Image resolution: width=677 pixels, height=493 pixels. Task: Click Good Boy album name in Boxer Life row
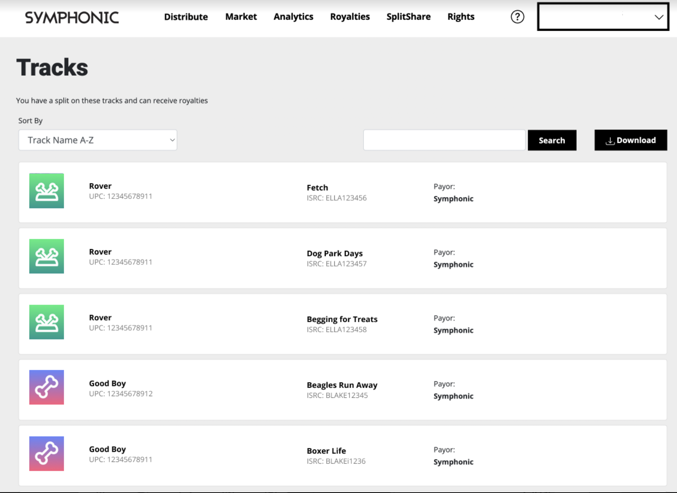click(107, 449)
